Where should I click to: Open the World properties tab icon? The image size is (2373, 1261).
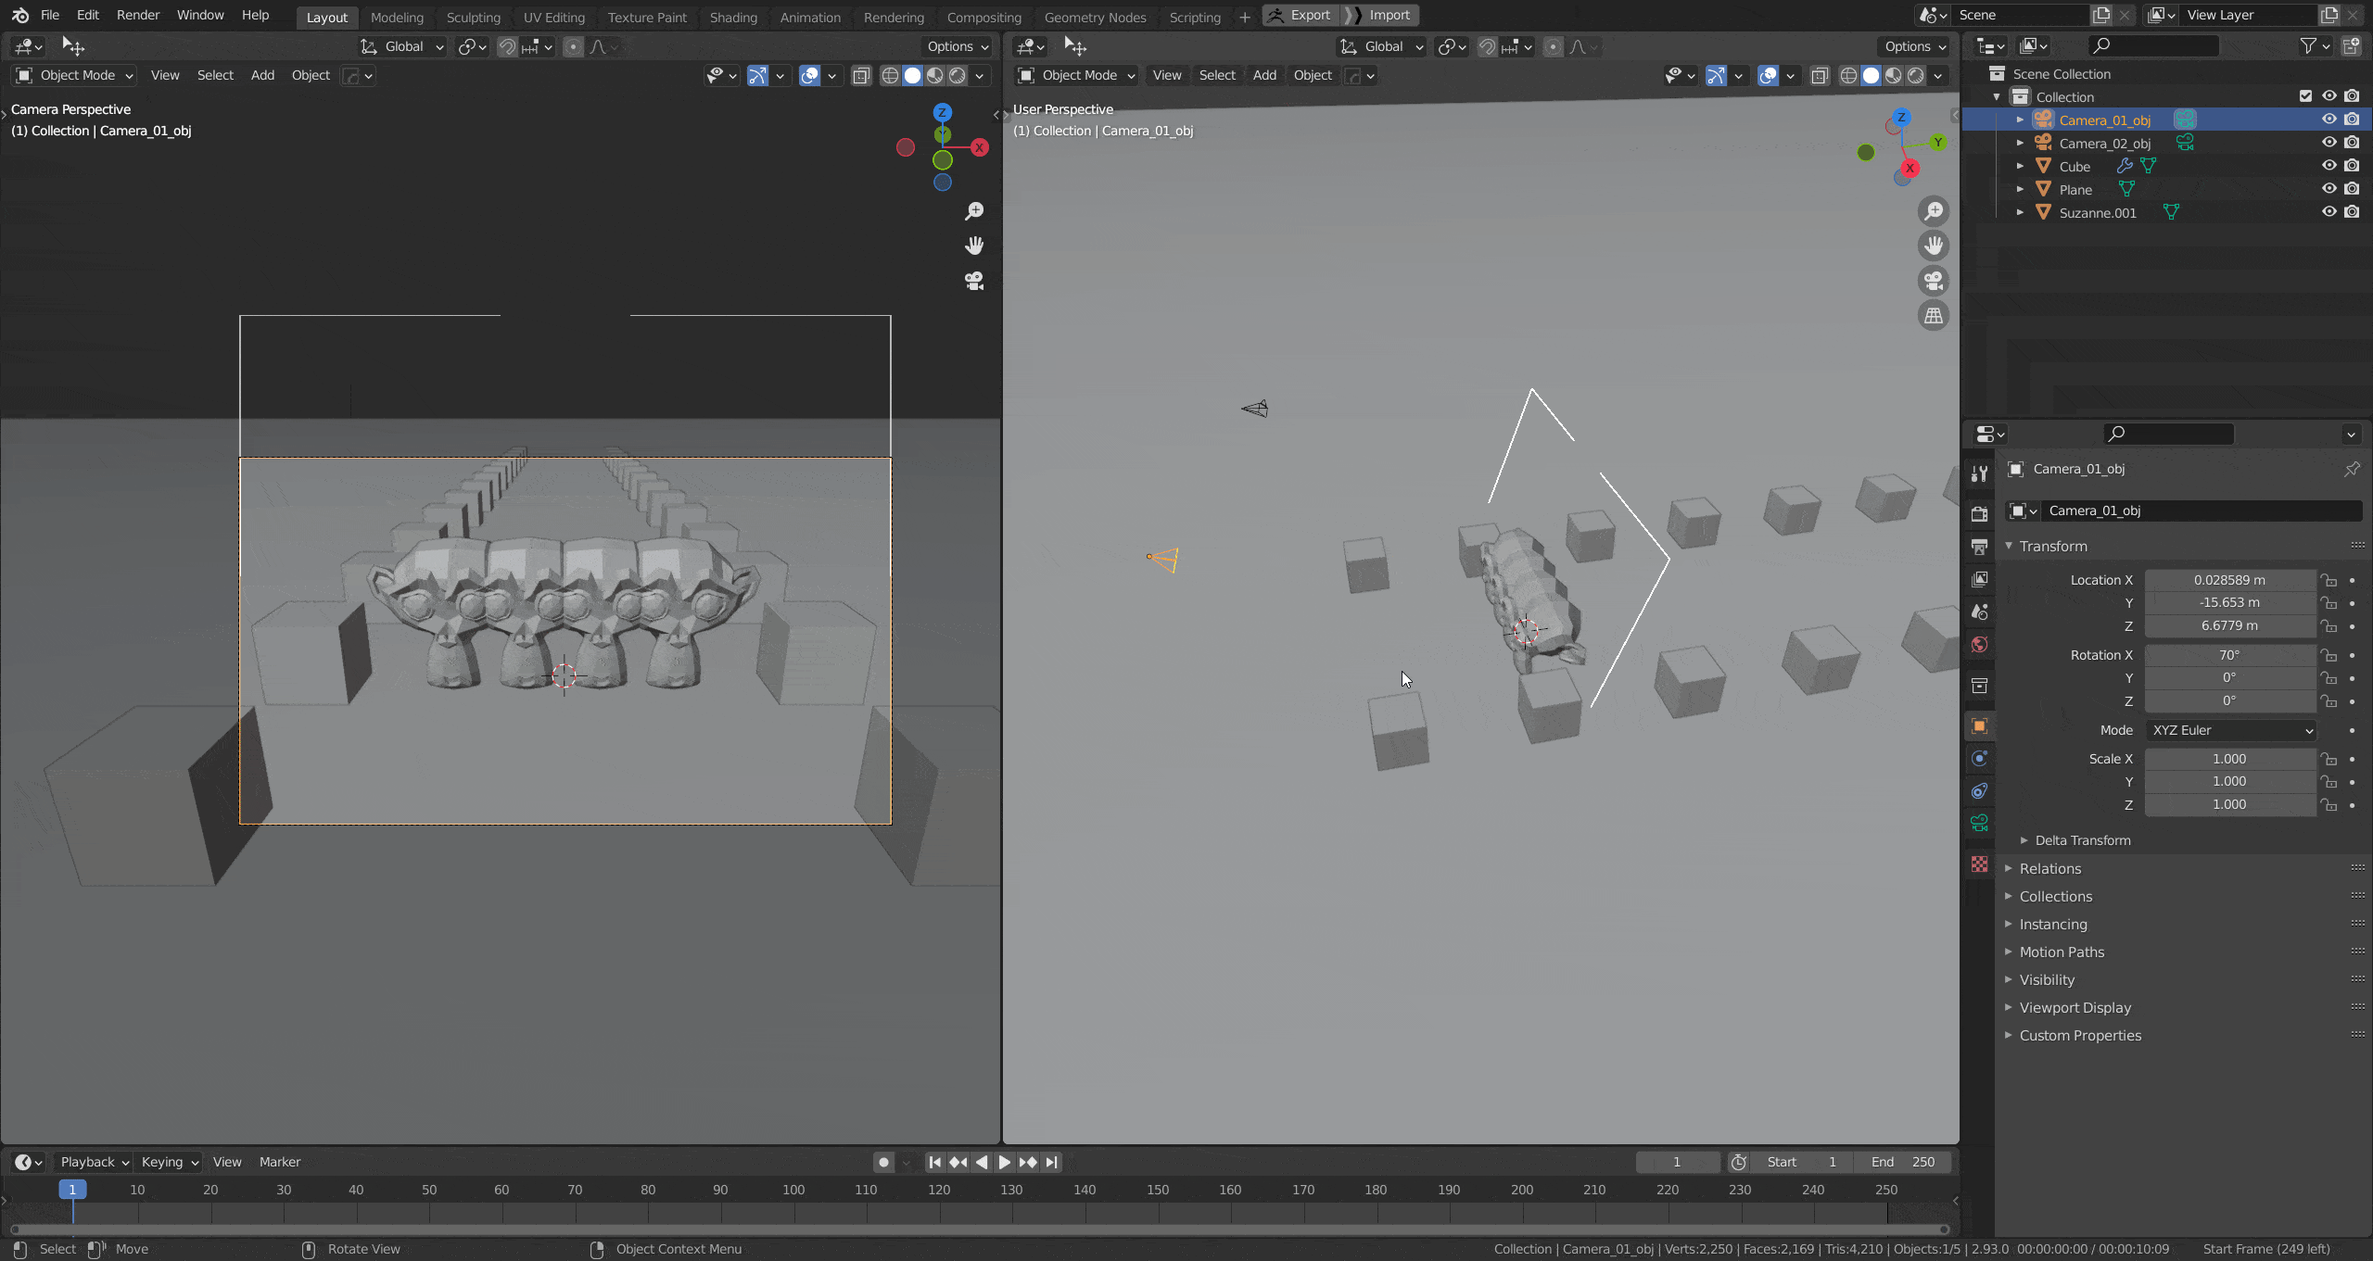click(1980, 645)
